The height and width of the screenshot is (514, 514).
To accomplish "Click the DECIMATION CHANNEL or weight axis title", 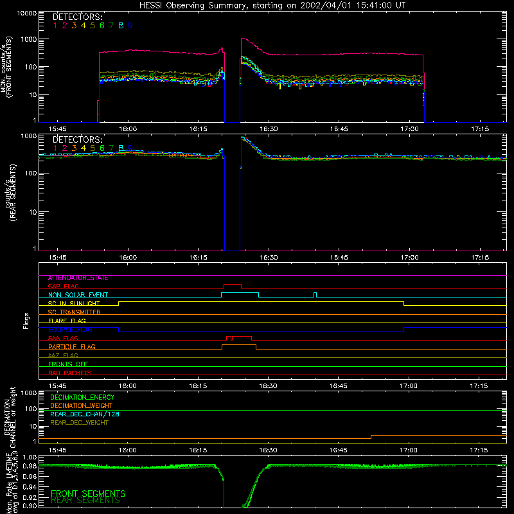I will click(x=10, y=417).
